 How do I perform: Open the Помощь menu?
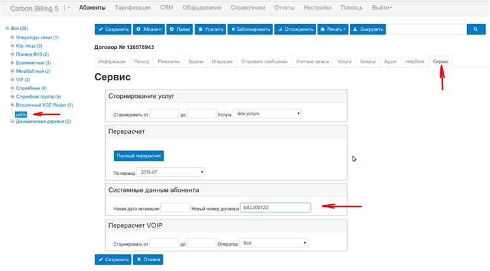351,8
